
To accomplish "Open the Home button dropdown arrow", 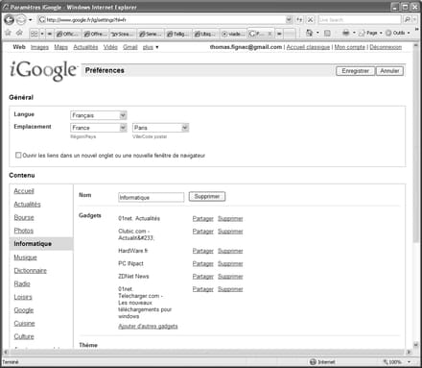I will [317, 33].
